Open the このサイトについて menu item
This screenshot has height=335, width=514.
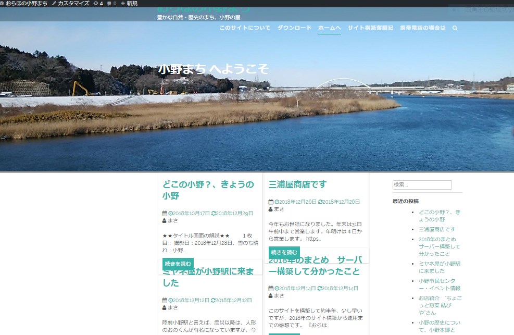coord(245,28)
